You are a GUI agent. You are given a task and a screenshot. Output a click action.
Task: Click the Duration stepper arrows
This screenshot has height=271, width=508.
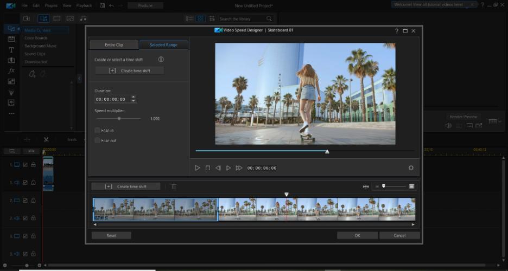coord(134,99)
